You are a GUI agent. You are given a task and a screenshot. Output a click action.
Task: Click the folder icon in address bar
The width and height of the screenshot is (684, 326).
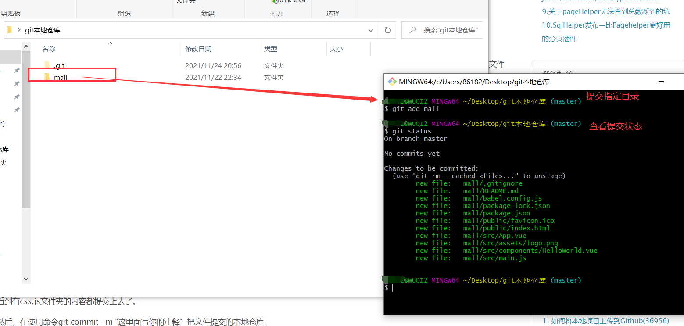[9, 30]
